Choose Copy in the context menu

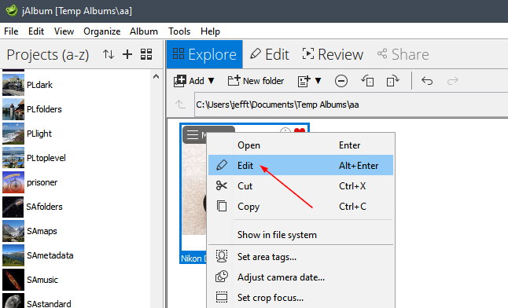pyautogui.click(x=300, y=207)
